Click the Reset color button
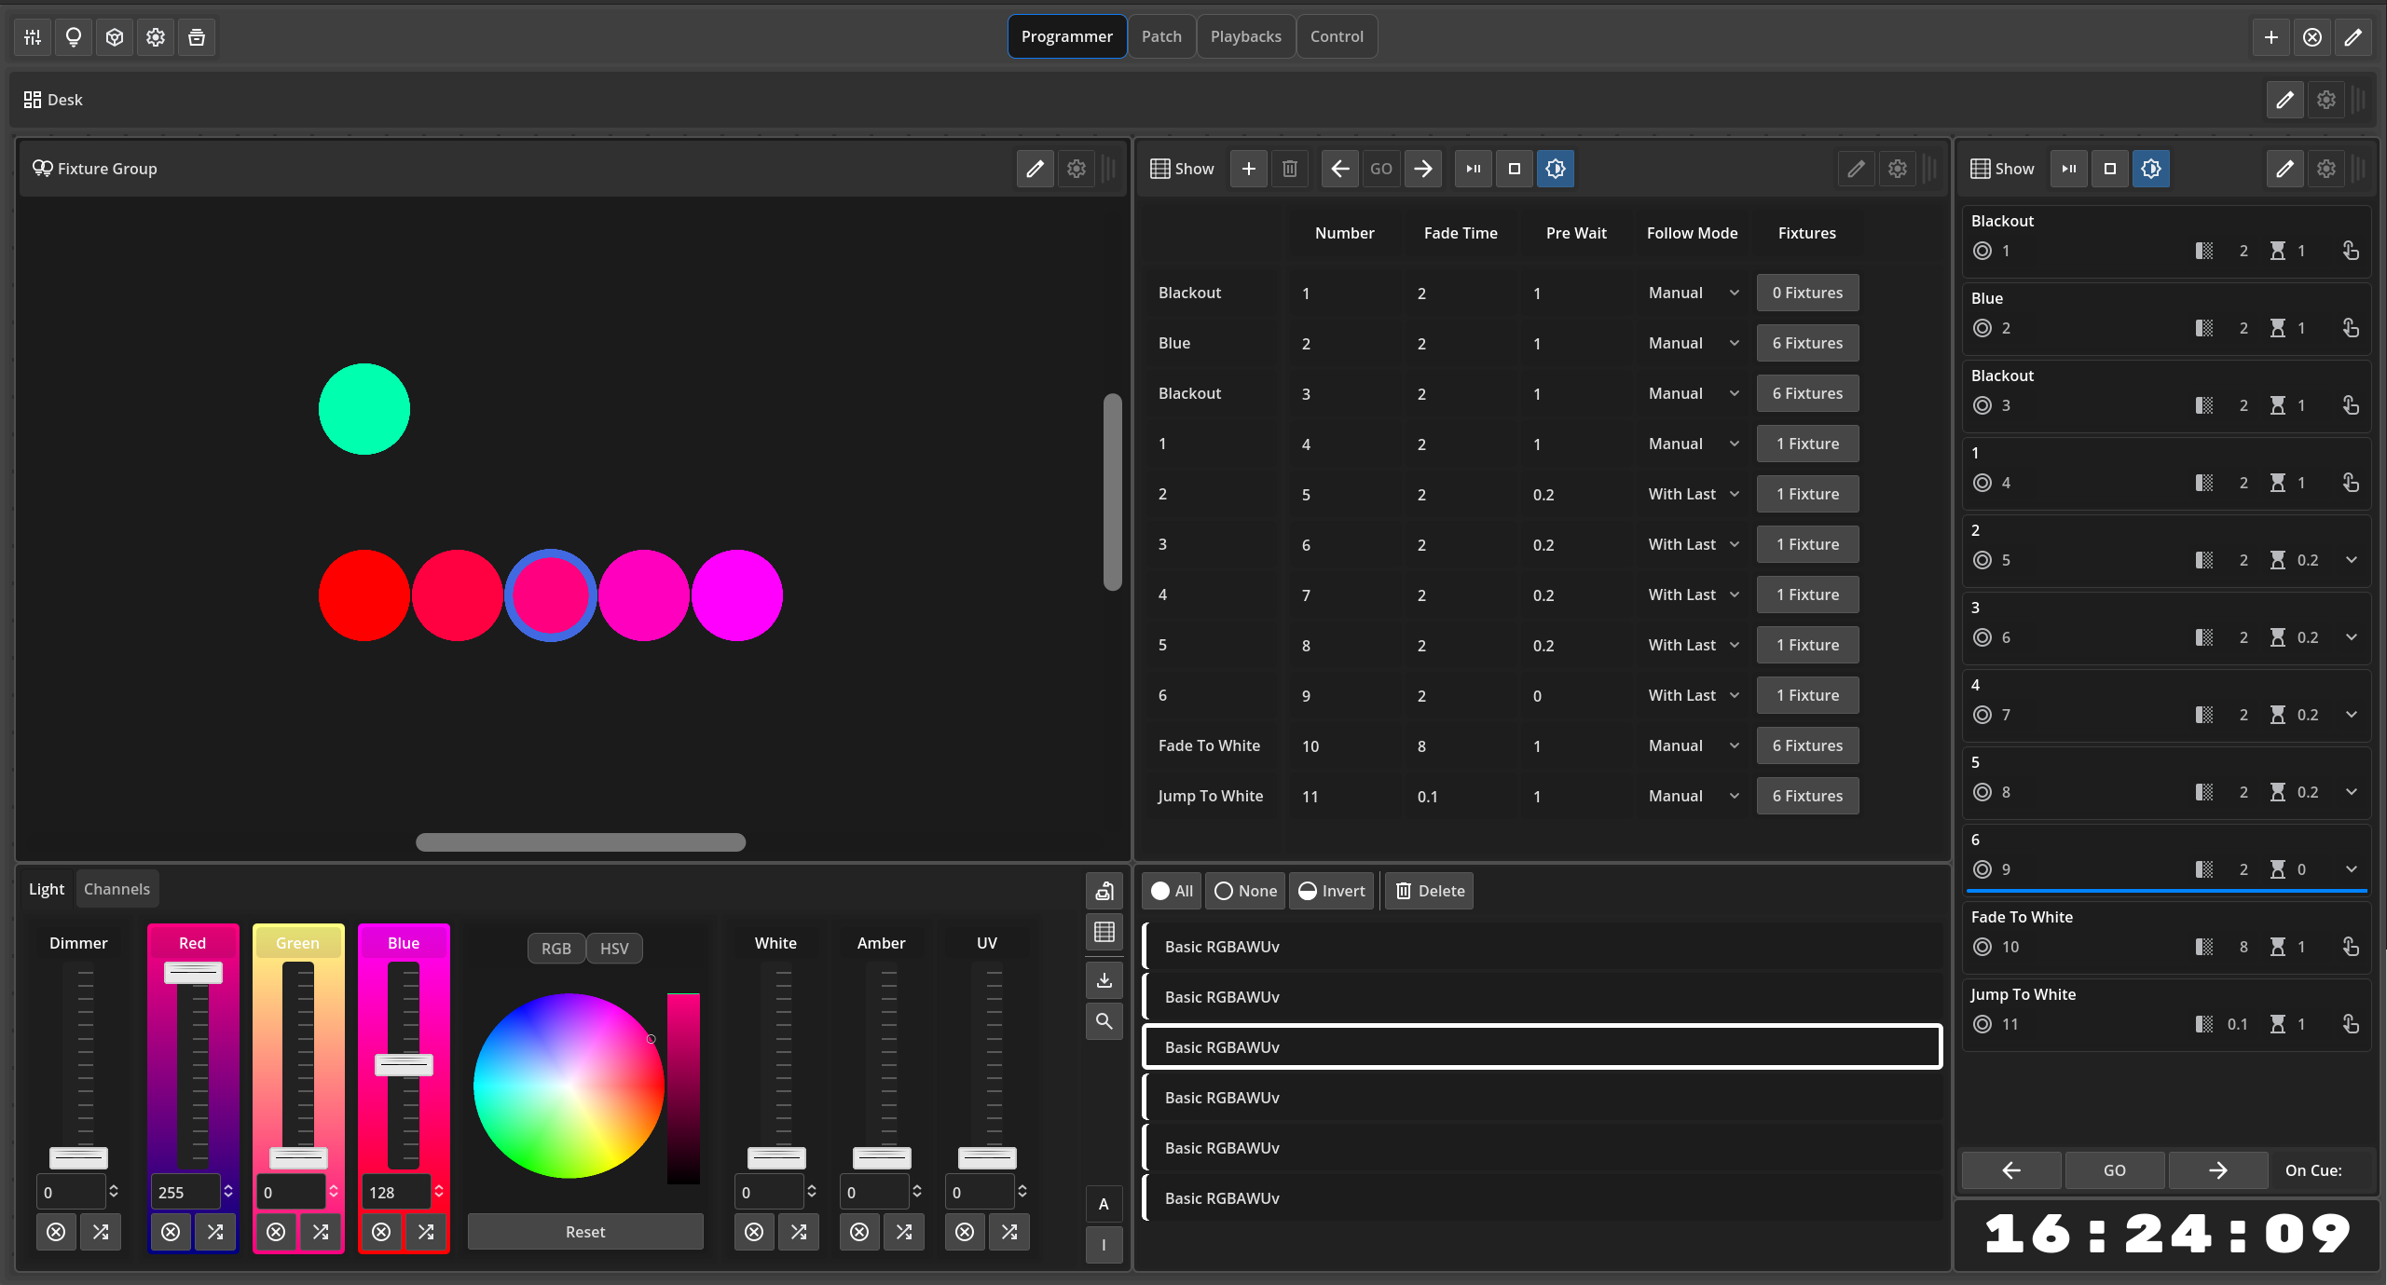The image size is (2387, 1285). [584, 1232]
